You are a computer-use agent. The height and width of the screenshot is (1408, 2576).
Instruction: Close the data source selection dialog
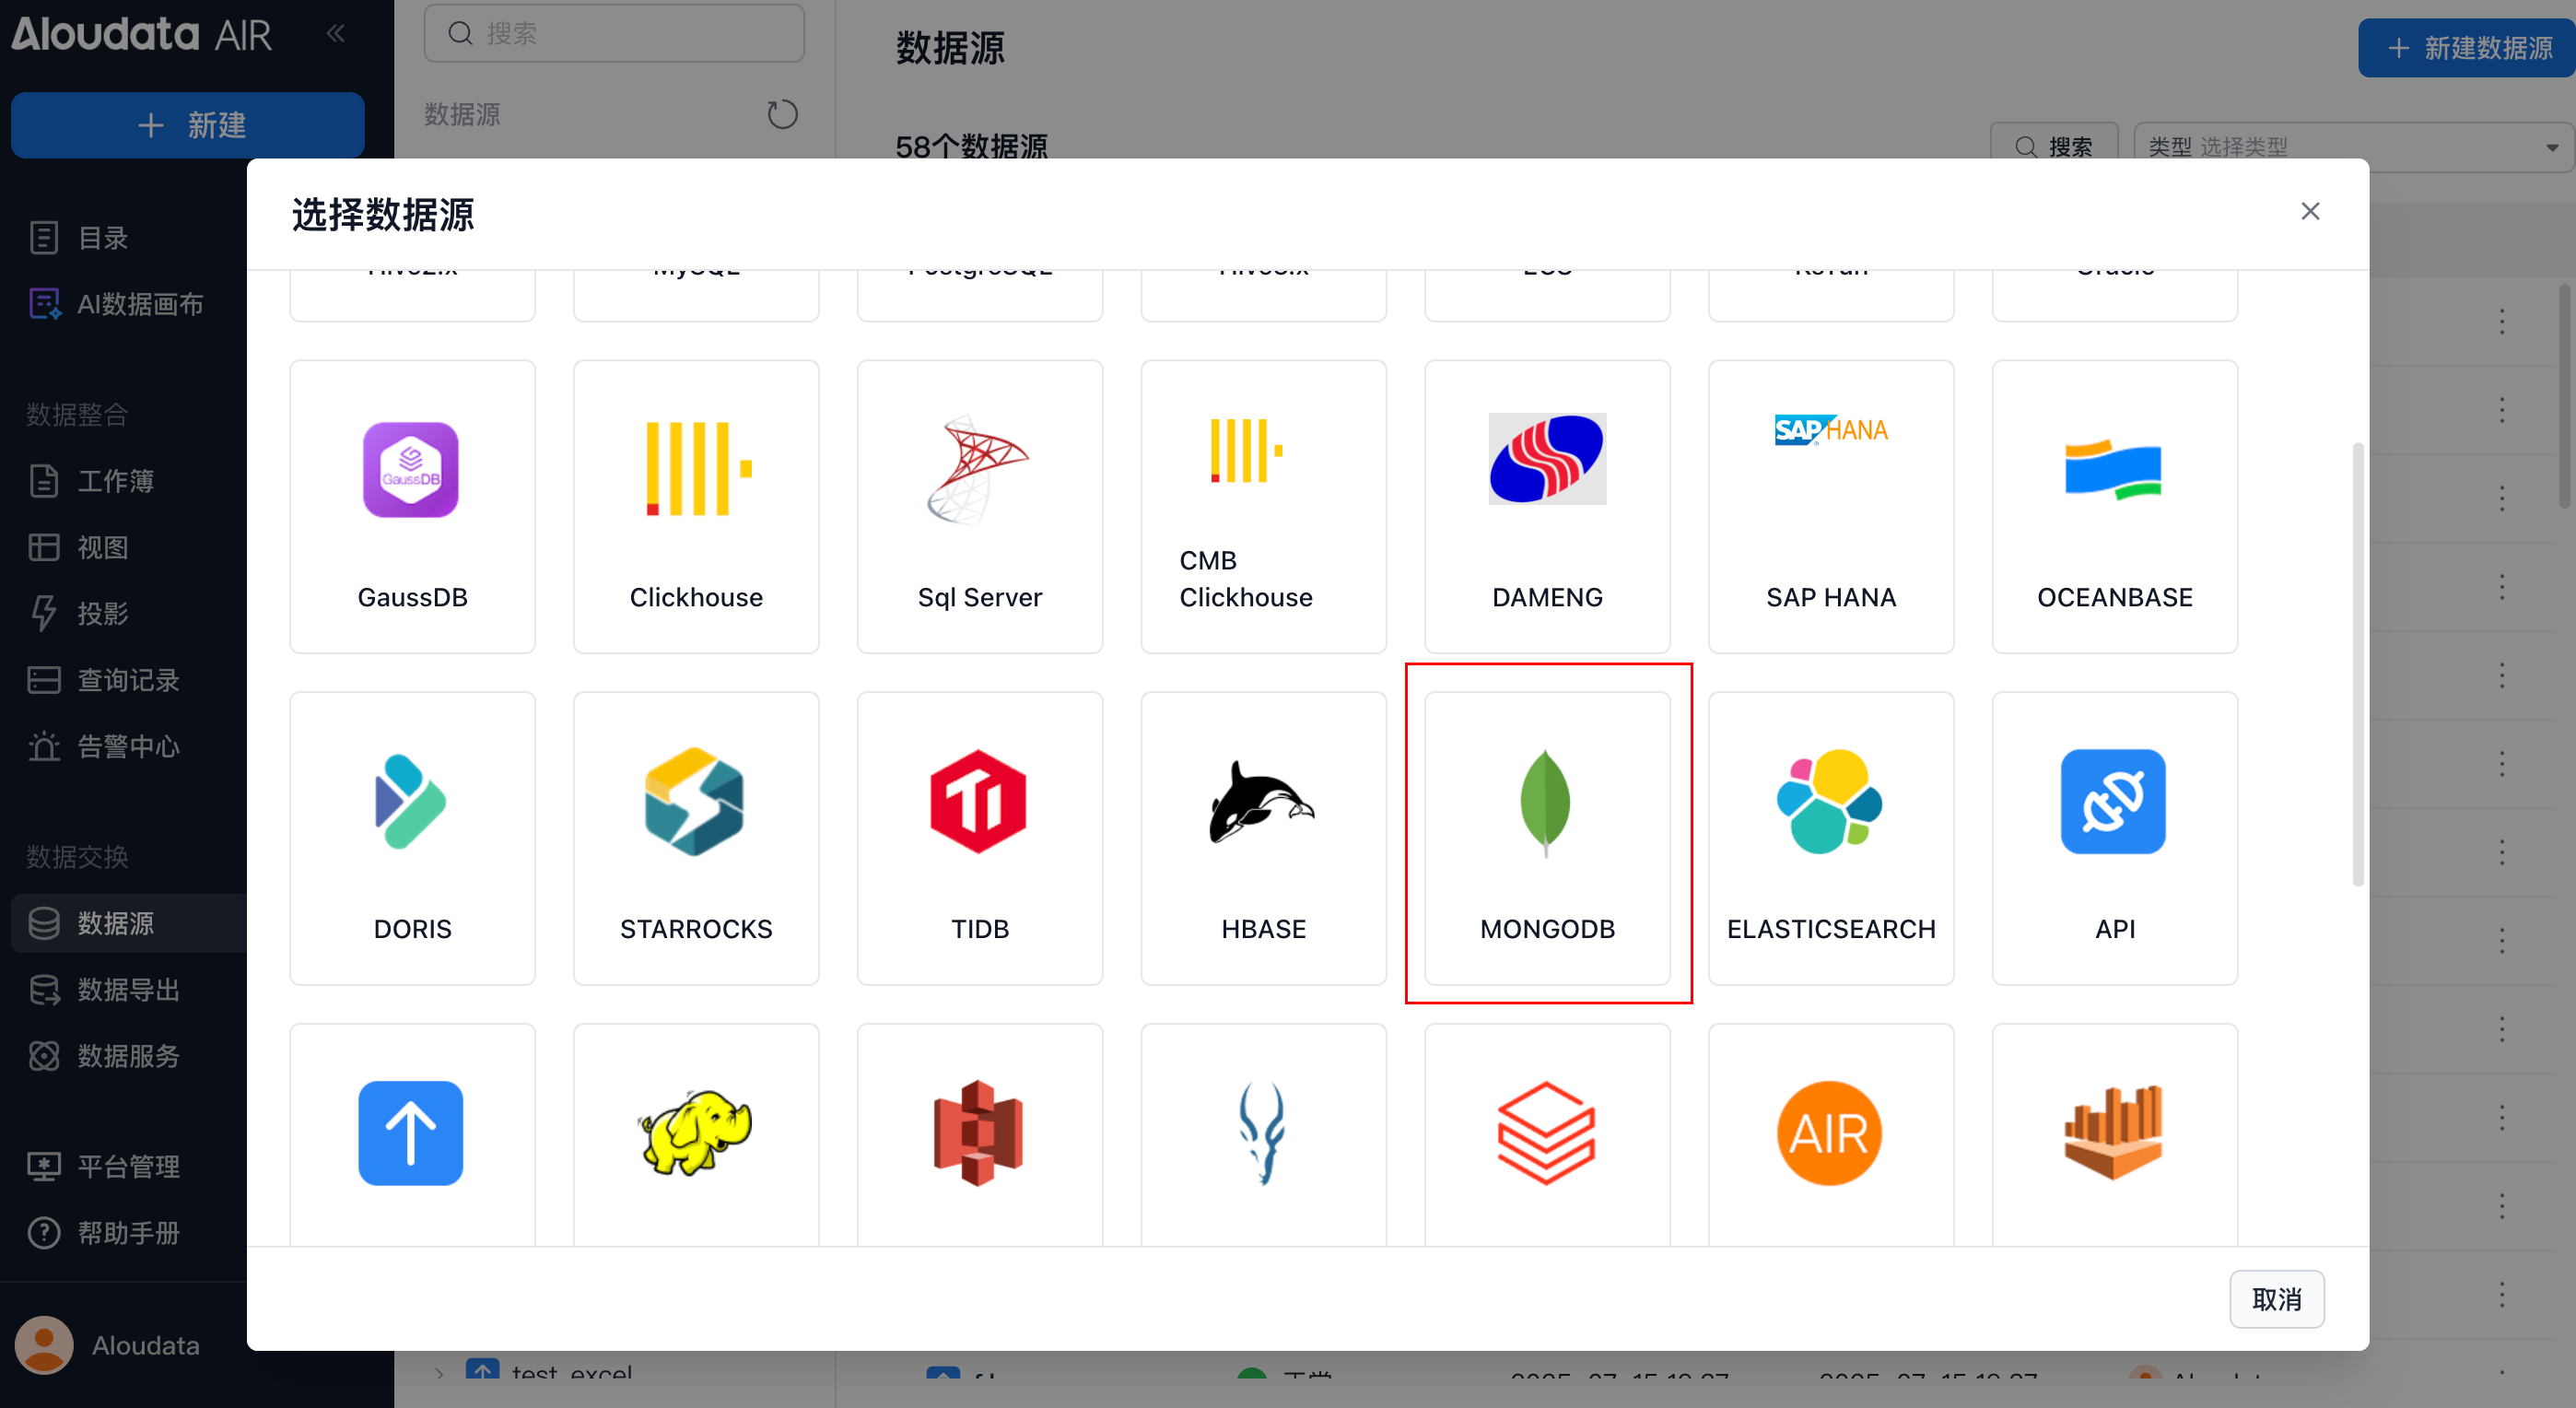click(x=2309, y=211)
